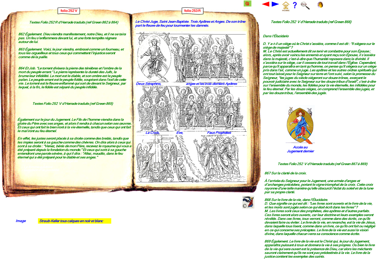
Task: Click the 'anges et les trois derniers Apôtres' caption
Action: pos(212,84)
